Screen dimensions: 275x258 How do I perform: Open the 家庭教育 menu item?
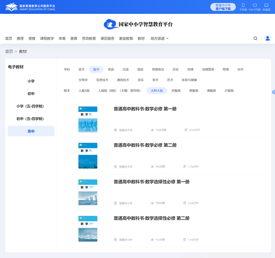point(125,39)
